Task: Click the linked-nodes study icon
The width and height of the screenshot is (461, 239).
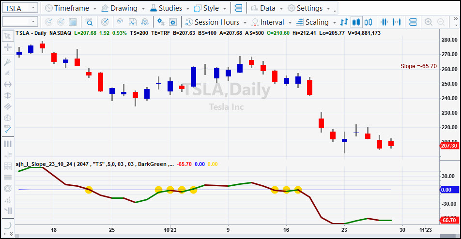Action: 145,22
